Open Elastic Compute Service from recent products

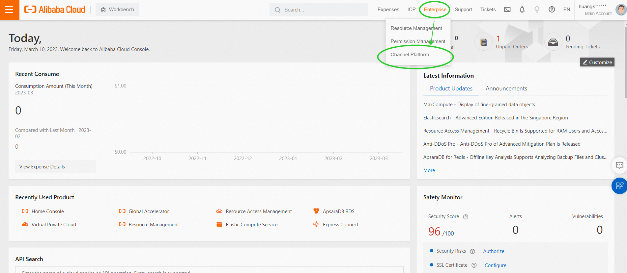pos(251,225)
